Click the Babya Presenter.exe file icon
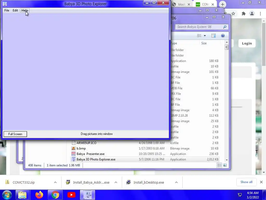266x200 pixels. tap(74, 154)
